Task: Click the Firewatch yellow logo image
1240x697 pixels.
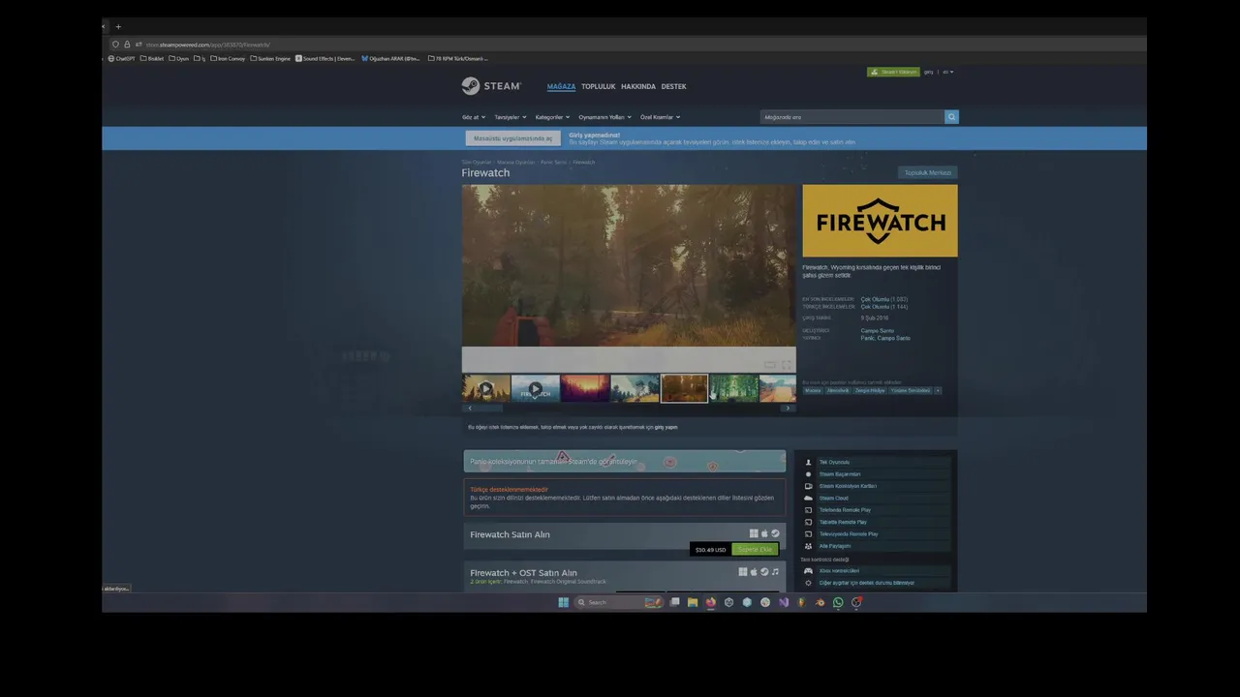Action: 880,221
